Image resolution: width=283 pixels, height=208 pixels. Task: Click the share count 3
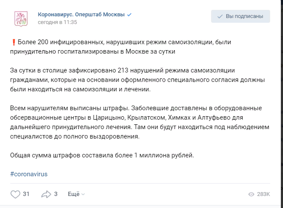click(x=56, y=194)
